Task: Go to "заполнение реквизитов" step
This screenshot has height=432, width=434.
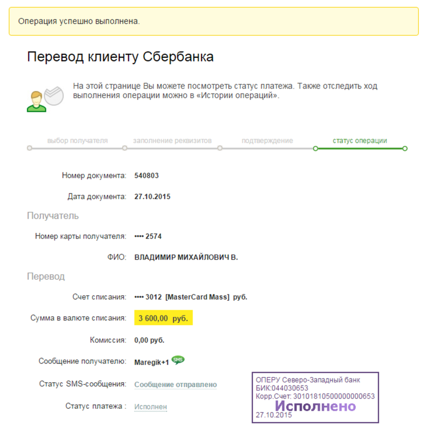Action: tap(172, 140)
